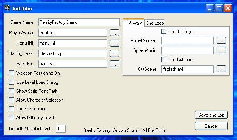This screenshot has width=237, height=140.
Task: Browse for Pack File
Action: 114,64
